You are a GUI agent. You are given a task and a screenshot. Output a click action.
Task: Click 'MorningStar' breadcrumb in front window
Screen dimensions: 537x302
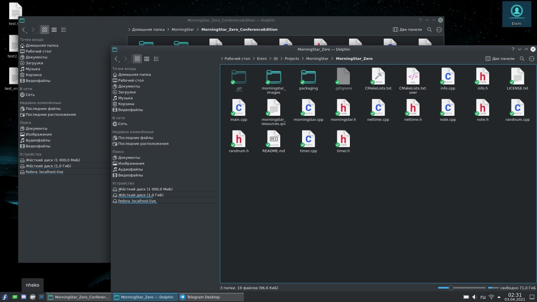[x=317, y=59]
